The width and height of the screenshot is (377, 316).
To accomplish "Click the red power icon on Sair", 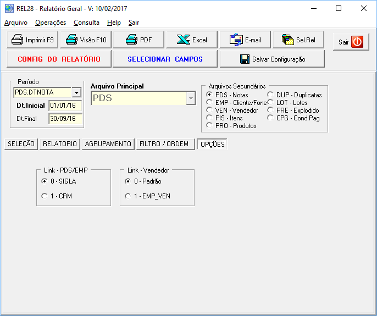I will pyautogui.click(x=357, y=42).
